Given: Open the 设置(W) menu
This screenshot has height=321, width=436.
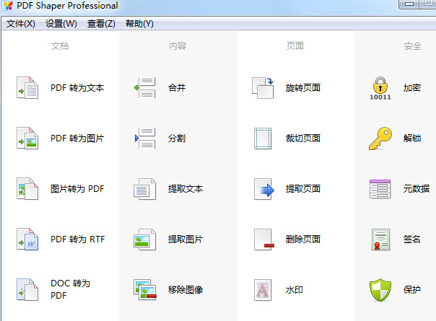Looking at the screenshot, I should [x=61, y=24].
